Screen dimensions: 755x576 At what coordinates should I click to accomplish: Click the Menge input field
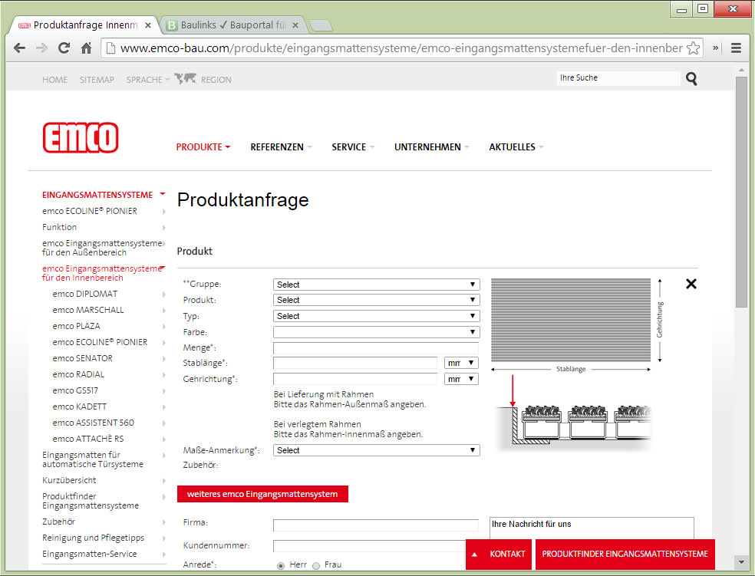click(x=376, y=347)
